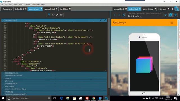Open the Mail app from taskbar
Screen dimensions: 180x101
81,98
